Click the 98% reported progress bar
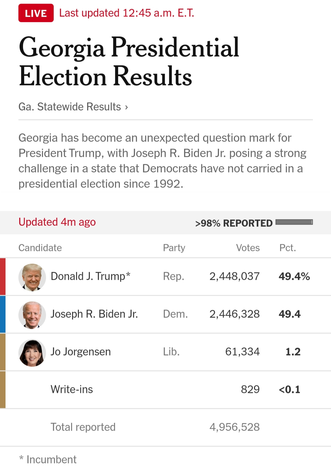Image resolution: width=331 pixels, height=472 pixels. click(294, 222)
